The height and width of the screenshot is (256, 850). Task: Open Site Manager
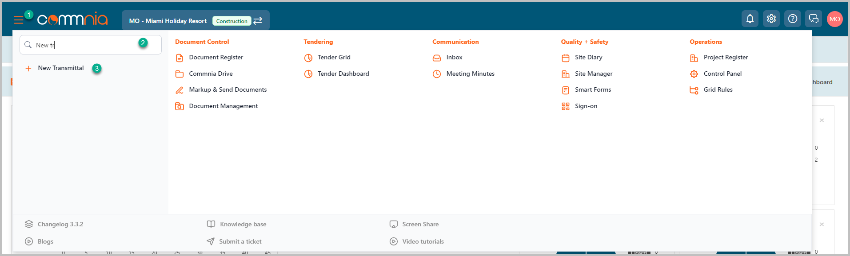point(594,74)
